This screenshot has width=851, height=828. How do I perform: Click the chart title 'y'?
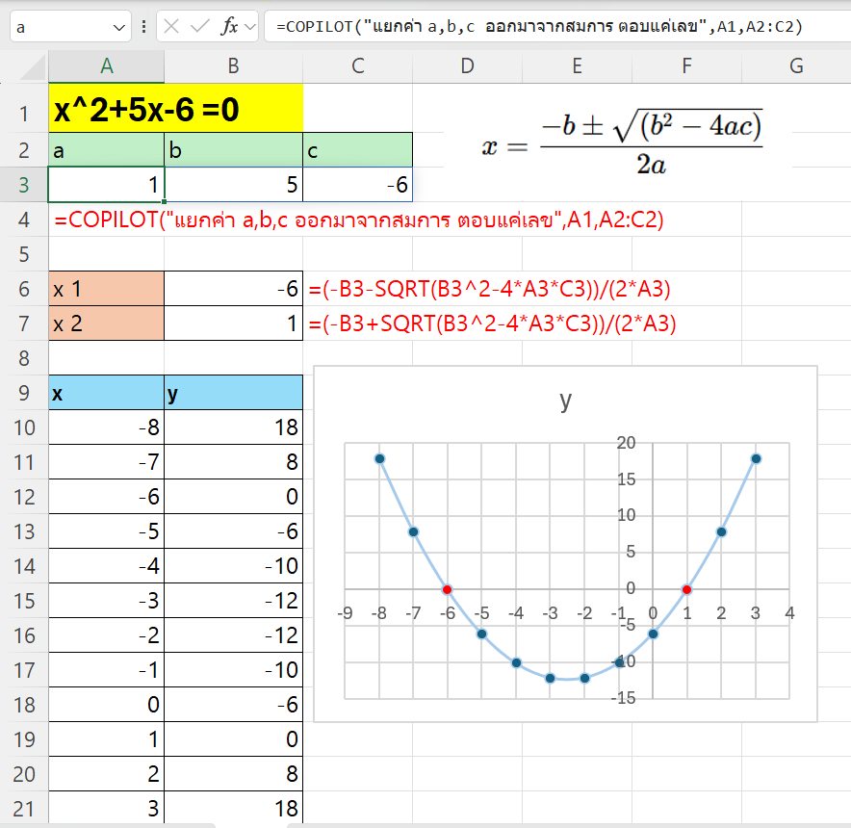(566, 401)
